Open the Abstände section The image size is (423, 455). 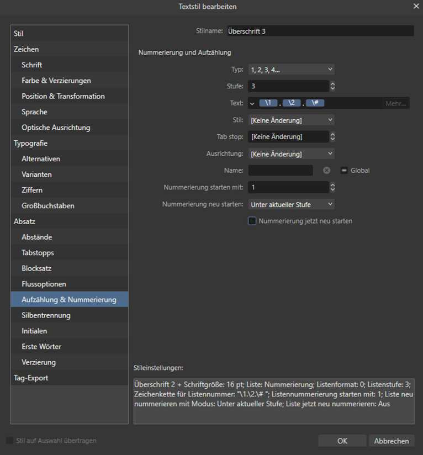[70, 237]
